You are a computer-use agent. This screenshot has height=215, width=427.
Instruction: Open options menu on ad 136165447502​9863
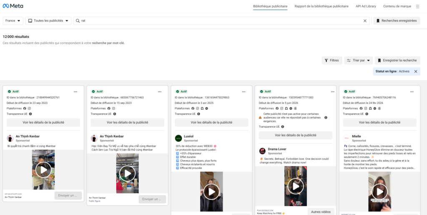click(244, 92)
